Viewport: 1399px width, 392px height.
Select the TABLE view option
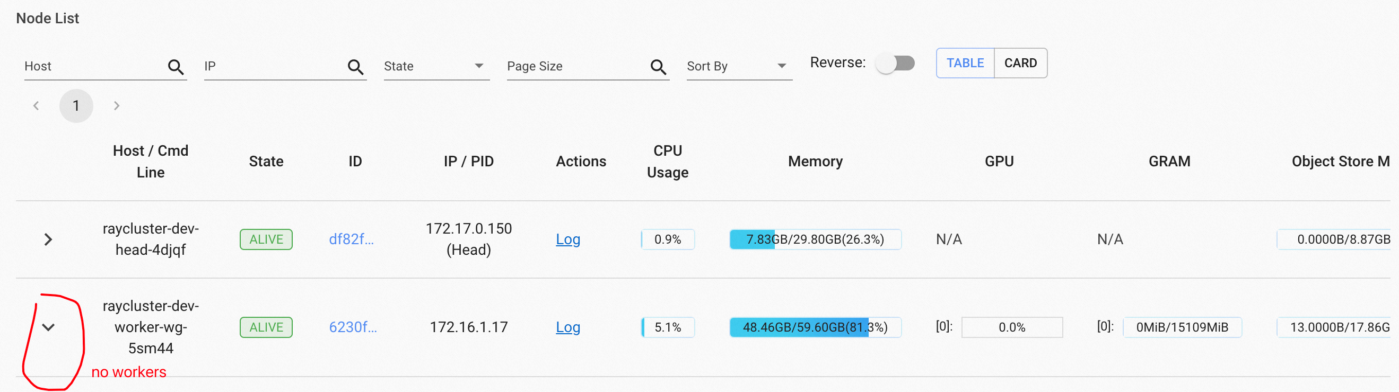point(965,63)
